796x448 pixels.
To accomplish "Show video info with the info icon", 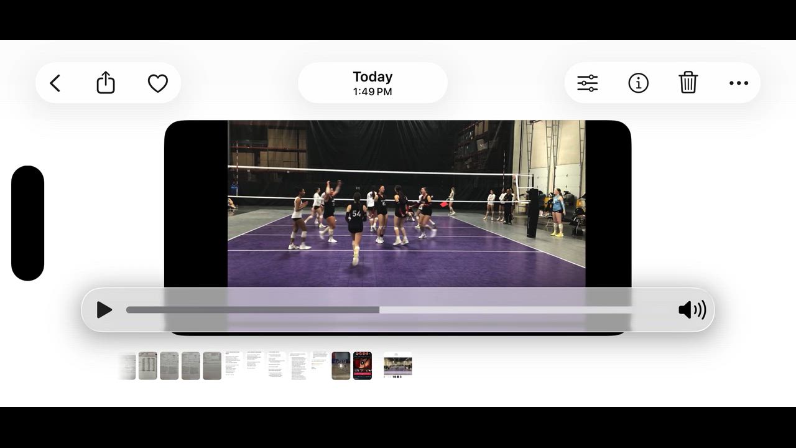I will coord(638,83).
